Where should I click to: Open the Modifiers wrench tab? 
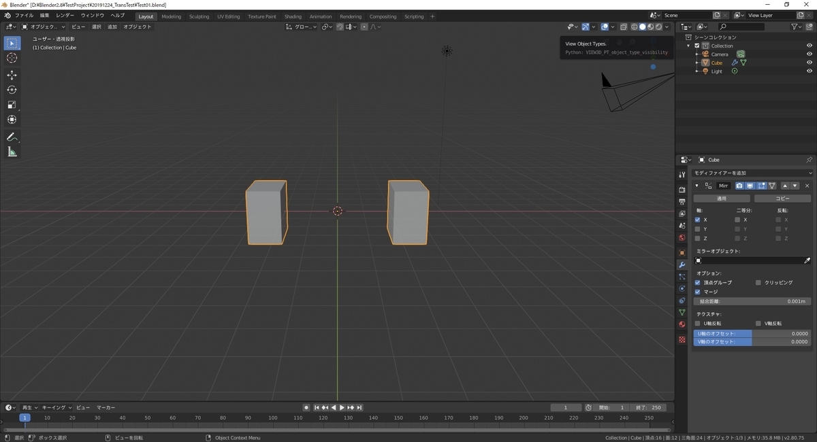[x=682, y=265]
